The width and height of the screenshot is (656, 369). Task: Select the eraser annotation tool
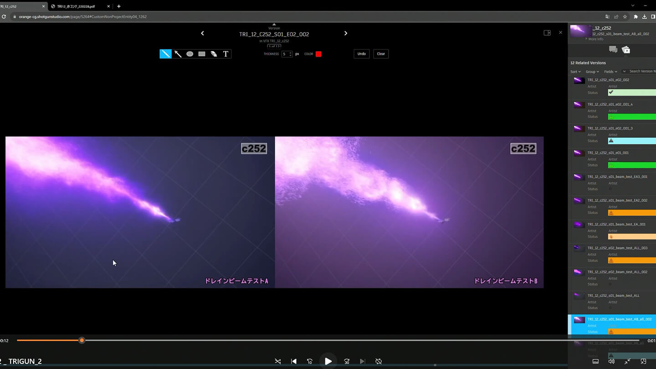coord(214,54)
